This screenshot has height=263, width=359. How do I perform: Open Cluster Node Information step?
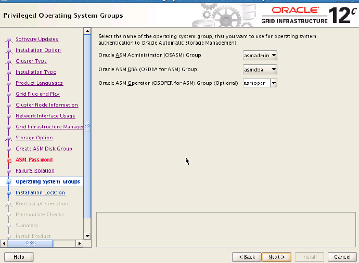coord(47,105)
